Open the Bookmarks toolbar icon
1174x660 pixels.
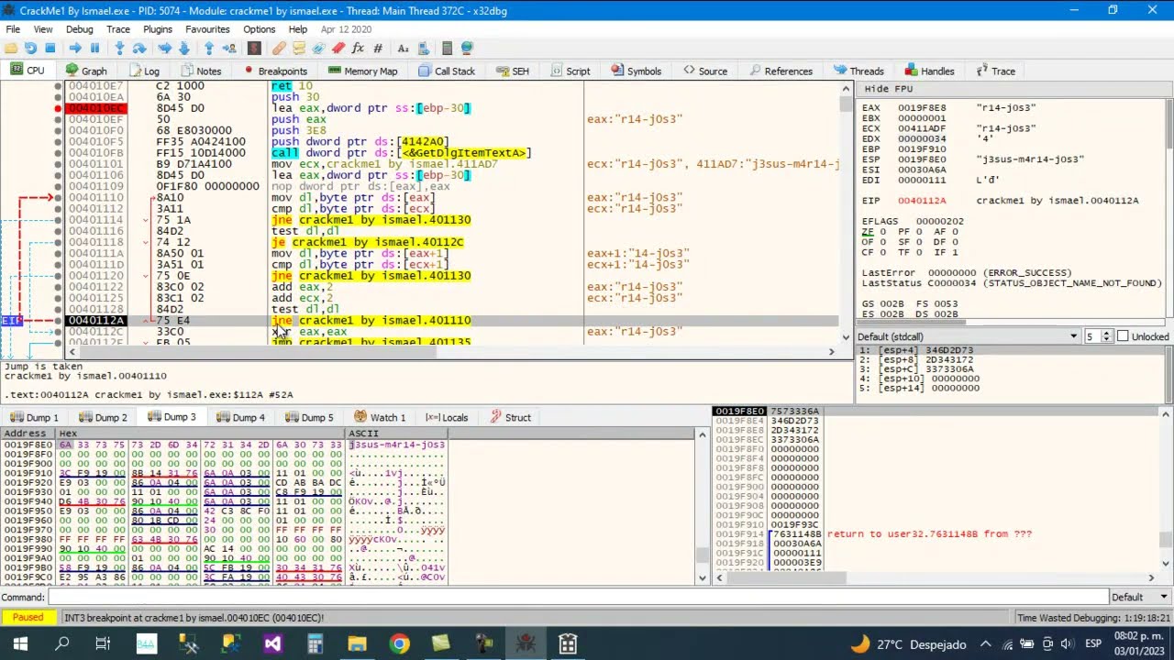(338, 48)
